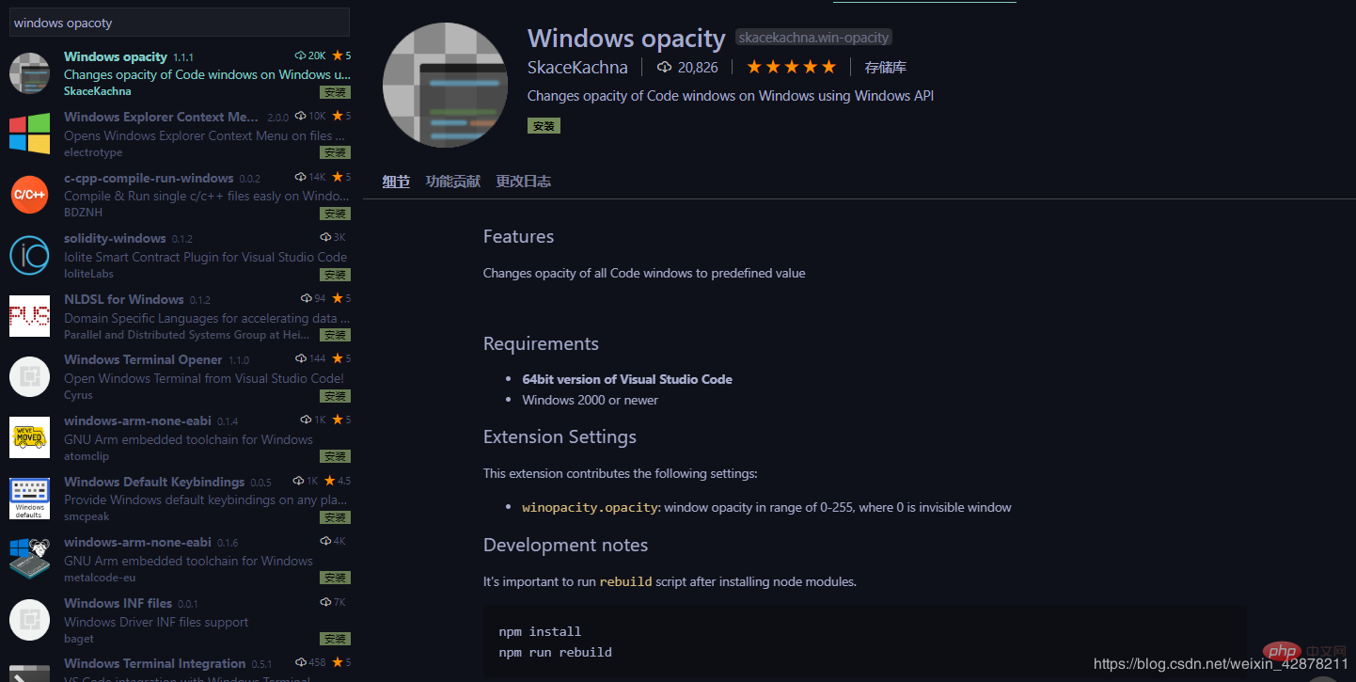Click the atomclip windows-arm-none-eabi 'We've Moved' icon

tap(29, 437)
